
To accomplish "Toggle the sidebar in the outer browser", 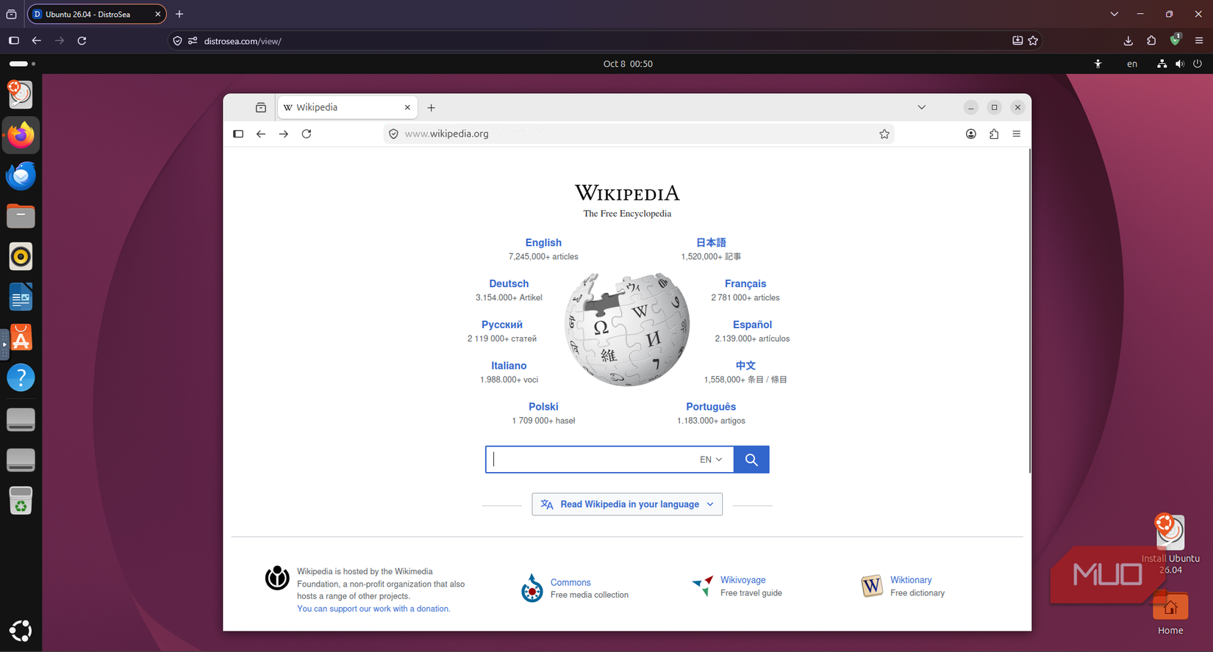I will click(14, 41).
